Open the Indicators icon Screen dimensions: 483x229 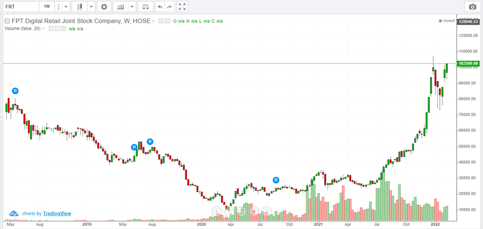121,7
